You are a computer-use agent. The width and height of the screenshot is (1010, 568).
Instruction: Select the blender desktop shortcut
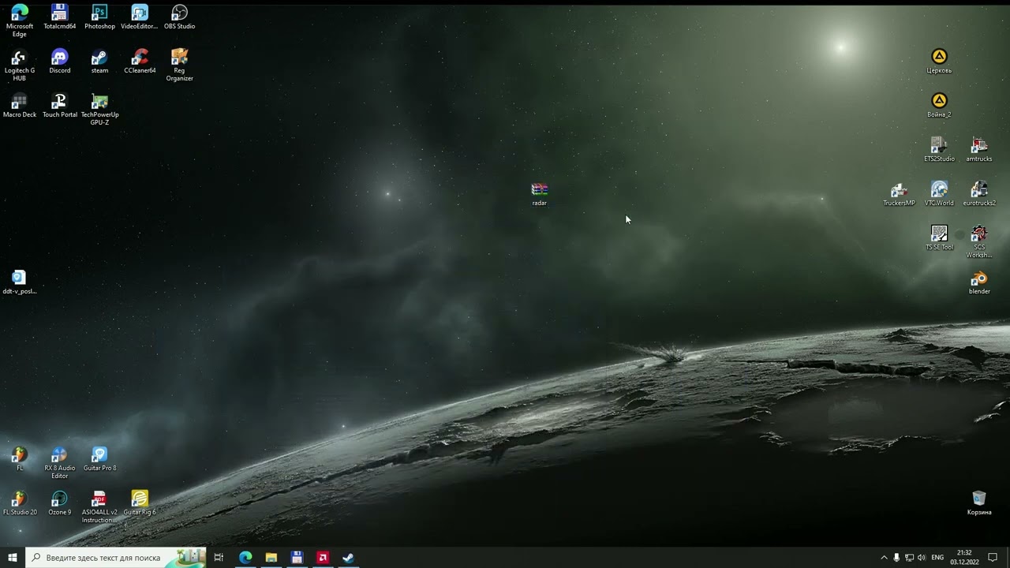pos(979,282)
